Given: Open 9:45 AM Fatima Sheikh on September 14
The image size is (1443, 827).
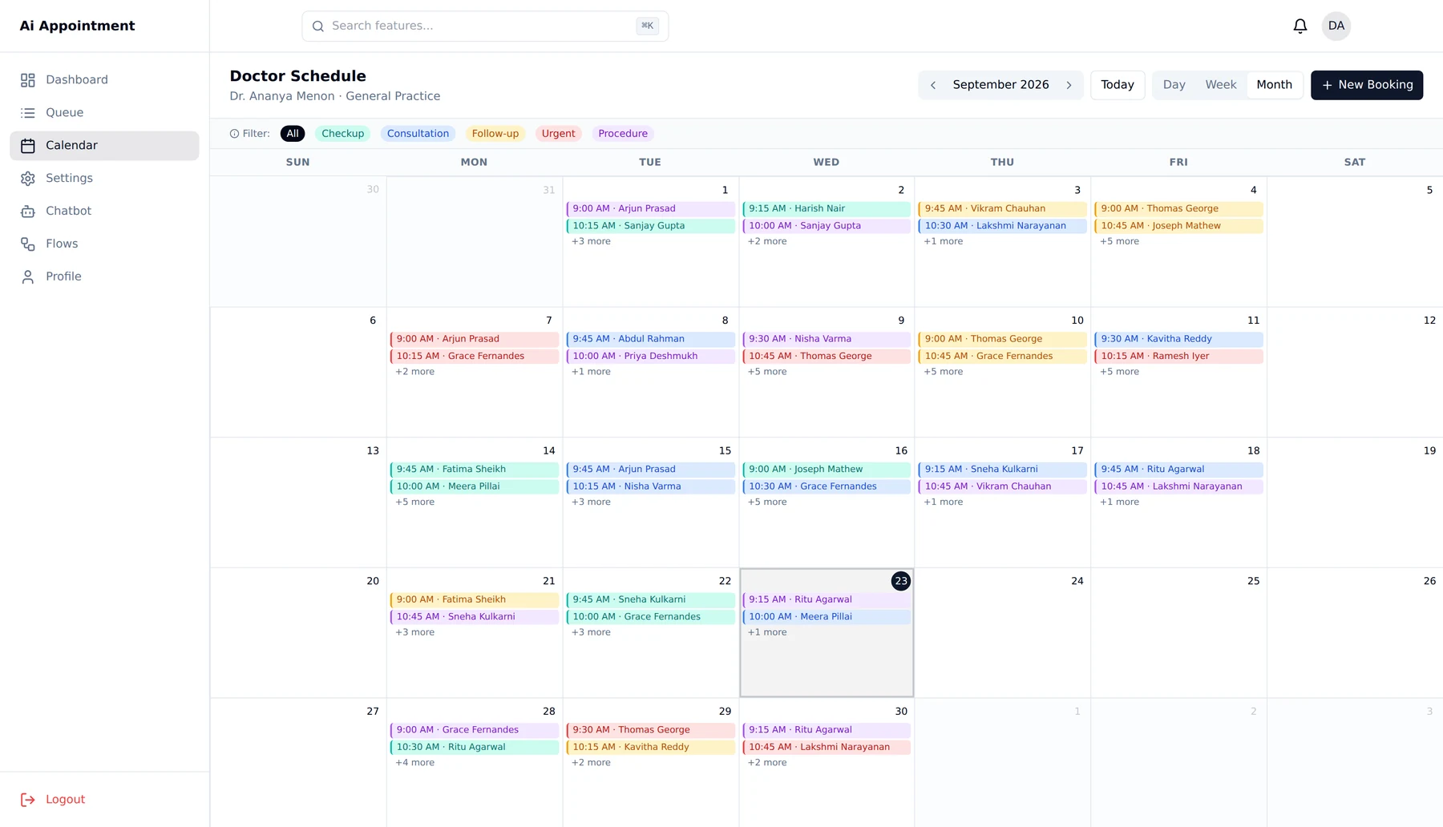Looking at the screenshot, I should [x=474, y=470].
